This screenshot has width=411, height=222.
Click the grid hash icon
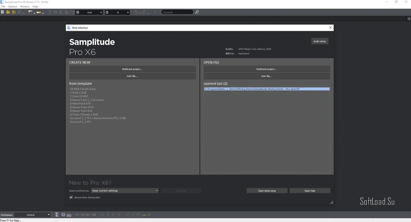click(78, 12)
